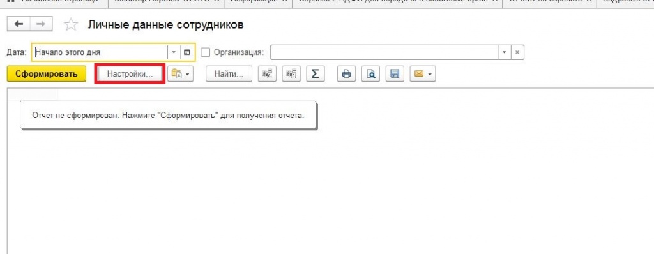The image size is (654, 254).
Task: Click the 'Личные данные сотрудников' title
Action: click(x=165, y=25)
